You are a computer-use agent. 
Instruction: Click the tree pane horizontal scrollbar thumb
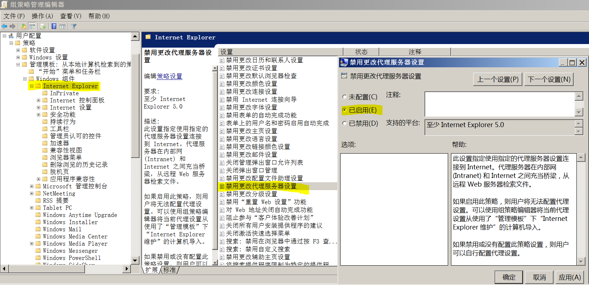(47, 269)
